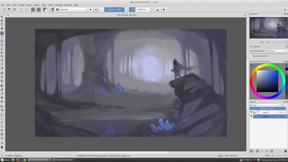Open horizontal mirror options arrow
This screenshot has height=162, width=288.
[x=161, y=9]
